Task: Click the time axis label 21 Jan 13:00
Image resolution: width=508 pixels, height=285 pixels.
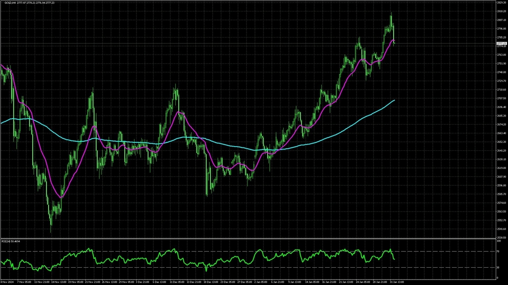Action: tap(346, 282)
